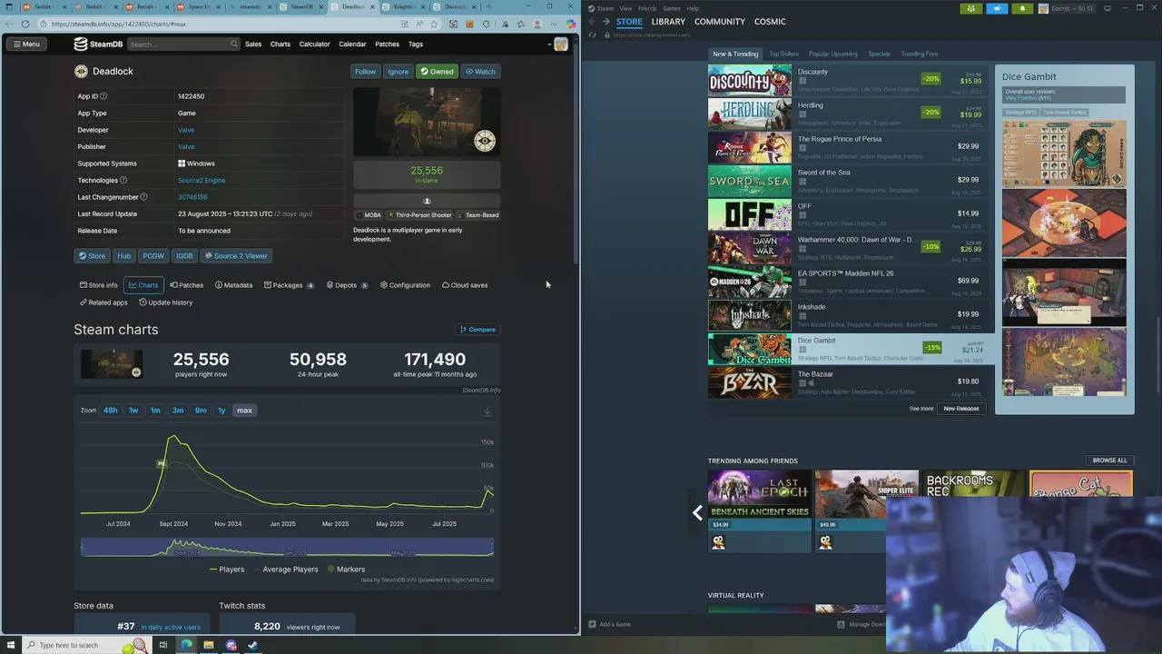The image size is (1162, 654).
Task: Click the chart range navigator strip
Action: pos(287,548)
